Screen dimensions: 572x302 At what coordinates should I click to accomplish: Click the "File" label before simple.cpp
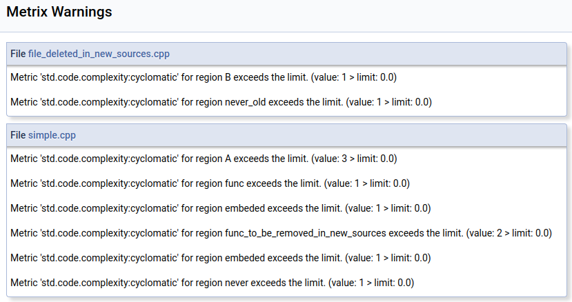(18, 135)
